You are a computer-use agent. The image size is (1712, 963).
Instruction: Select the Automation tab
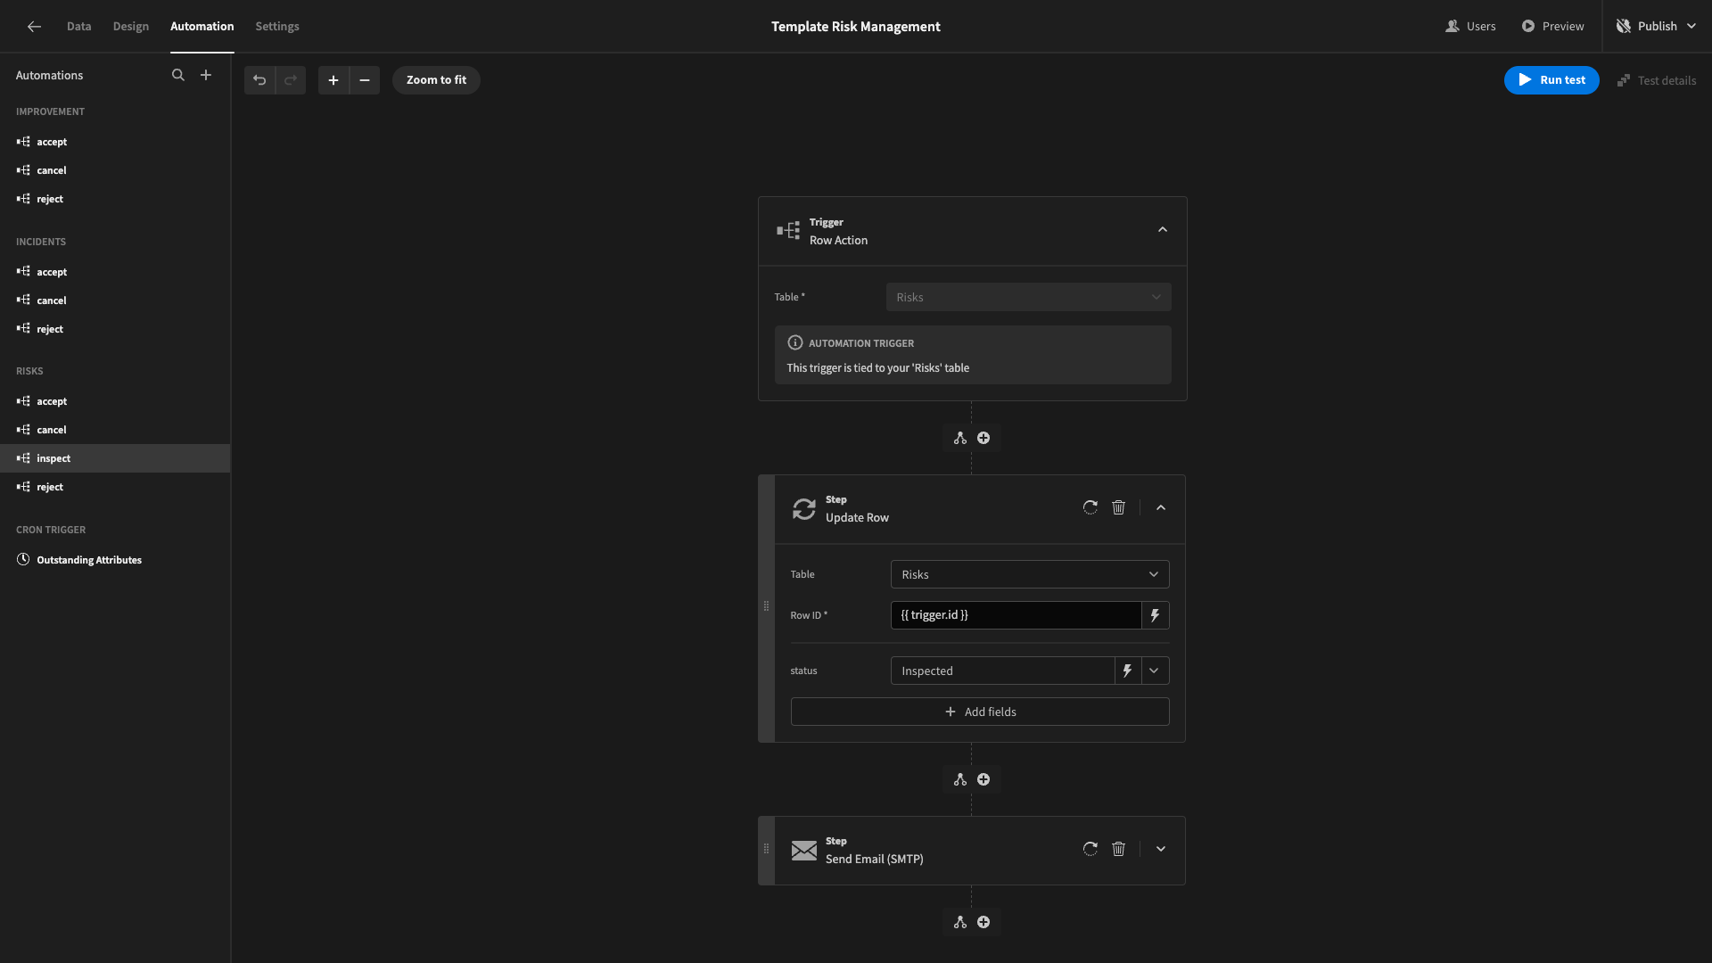pyautogui.click(x=202, y=27)
